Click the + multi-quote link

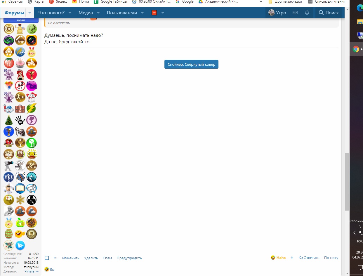pos(292,258)
